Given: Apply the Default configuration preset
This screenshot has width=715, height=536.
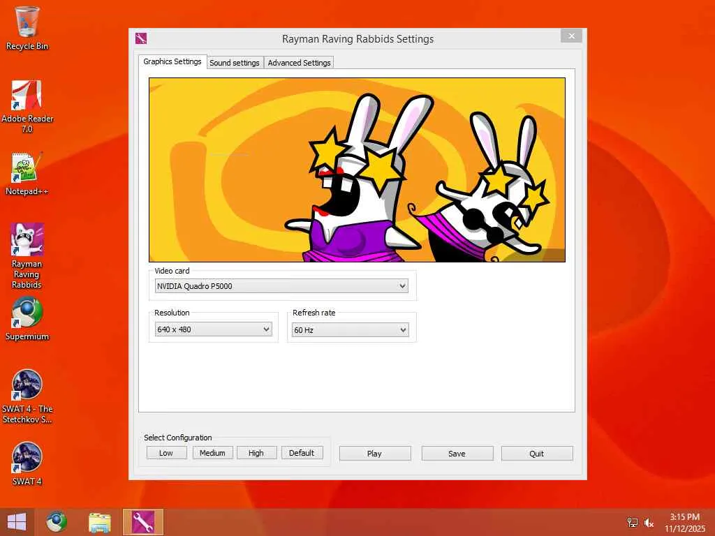Looking at the screenshot, I should 302,453.
